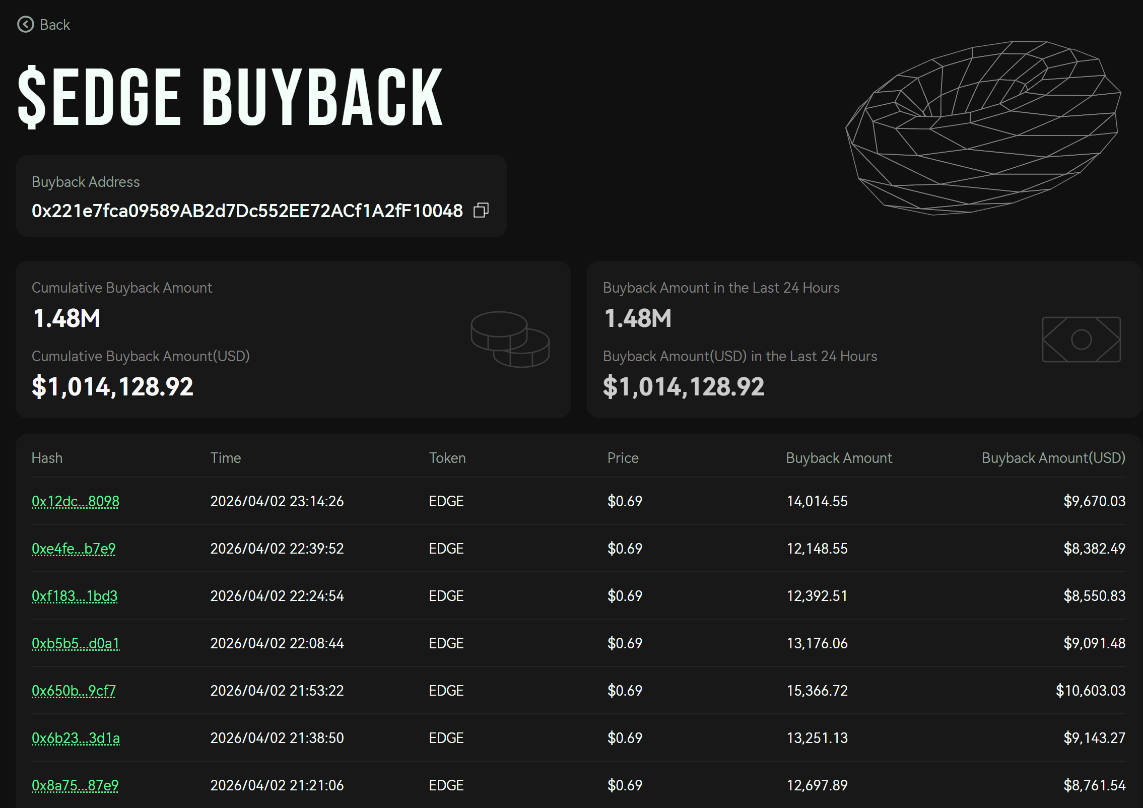Open transaction hash 0xe4fe...b7e9
The height and width of the screenshot is (808, 1143).
[74, 549]
